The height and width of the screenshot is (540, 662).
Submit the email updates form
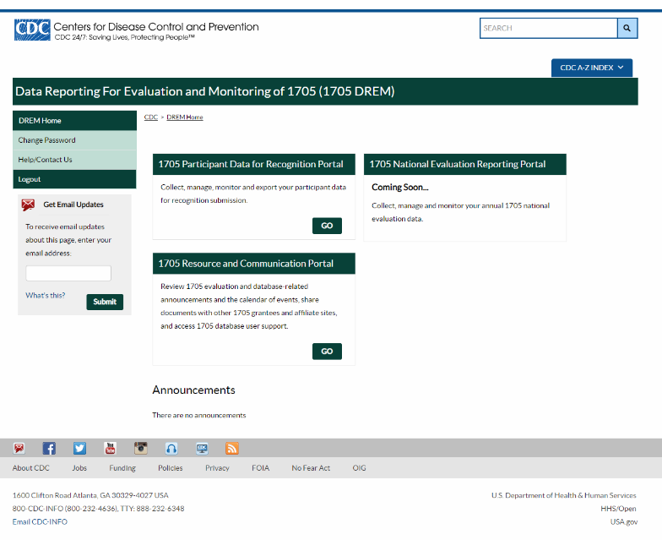pos(105,302)
